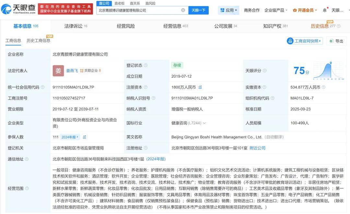The image size is (350, 214).
Task: Click the 导出 export button
Action: (336, 41)
